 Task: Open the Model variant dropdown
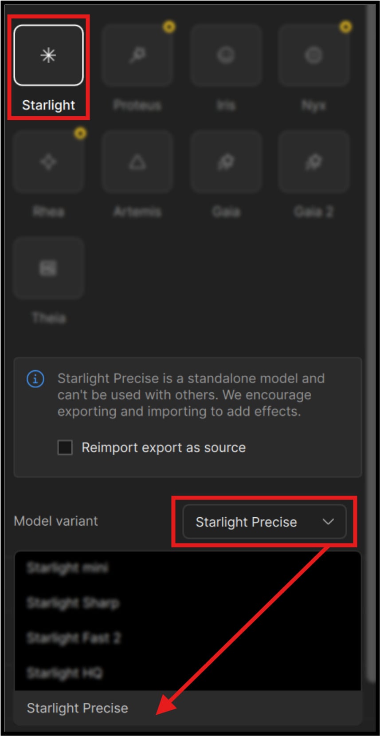264,522
